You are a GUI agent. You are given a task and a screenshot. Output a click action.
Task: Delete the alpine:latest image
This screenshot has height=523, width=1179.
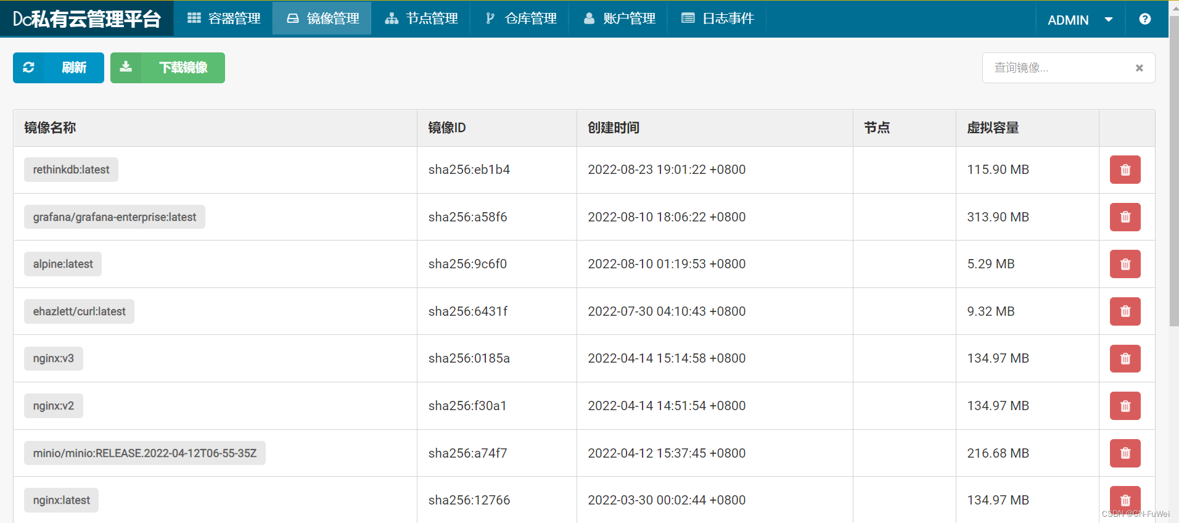(x=1125, y=264)
